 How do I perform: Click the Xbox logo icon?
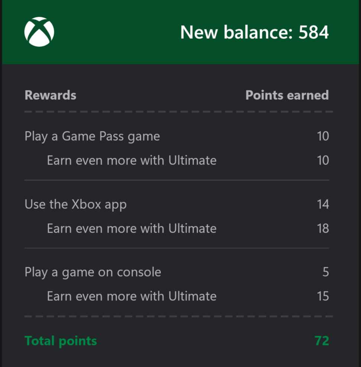pyautogui.click(x=39, y=32)
